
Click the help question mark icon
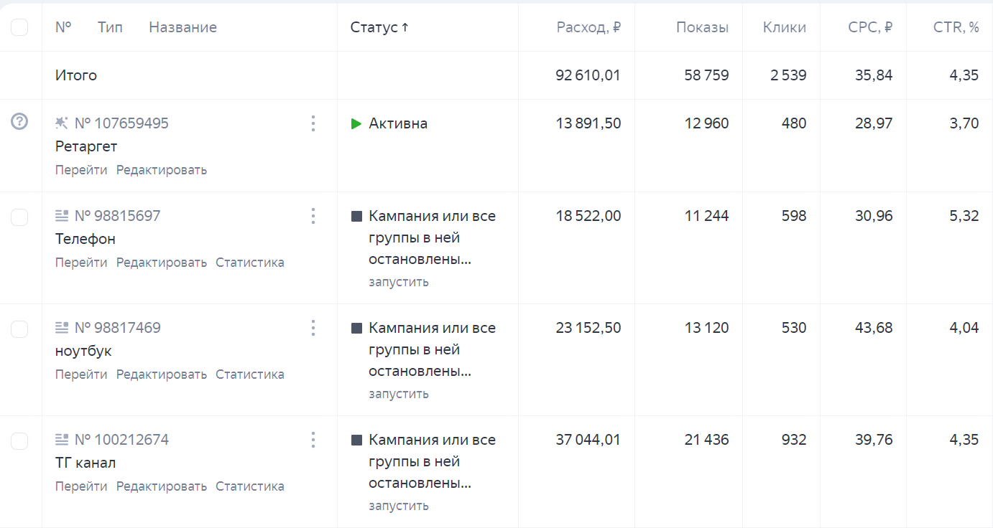pos(19,122)
